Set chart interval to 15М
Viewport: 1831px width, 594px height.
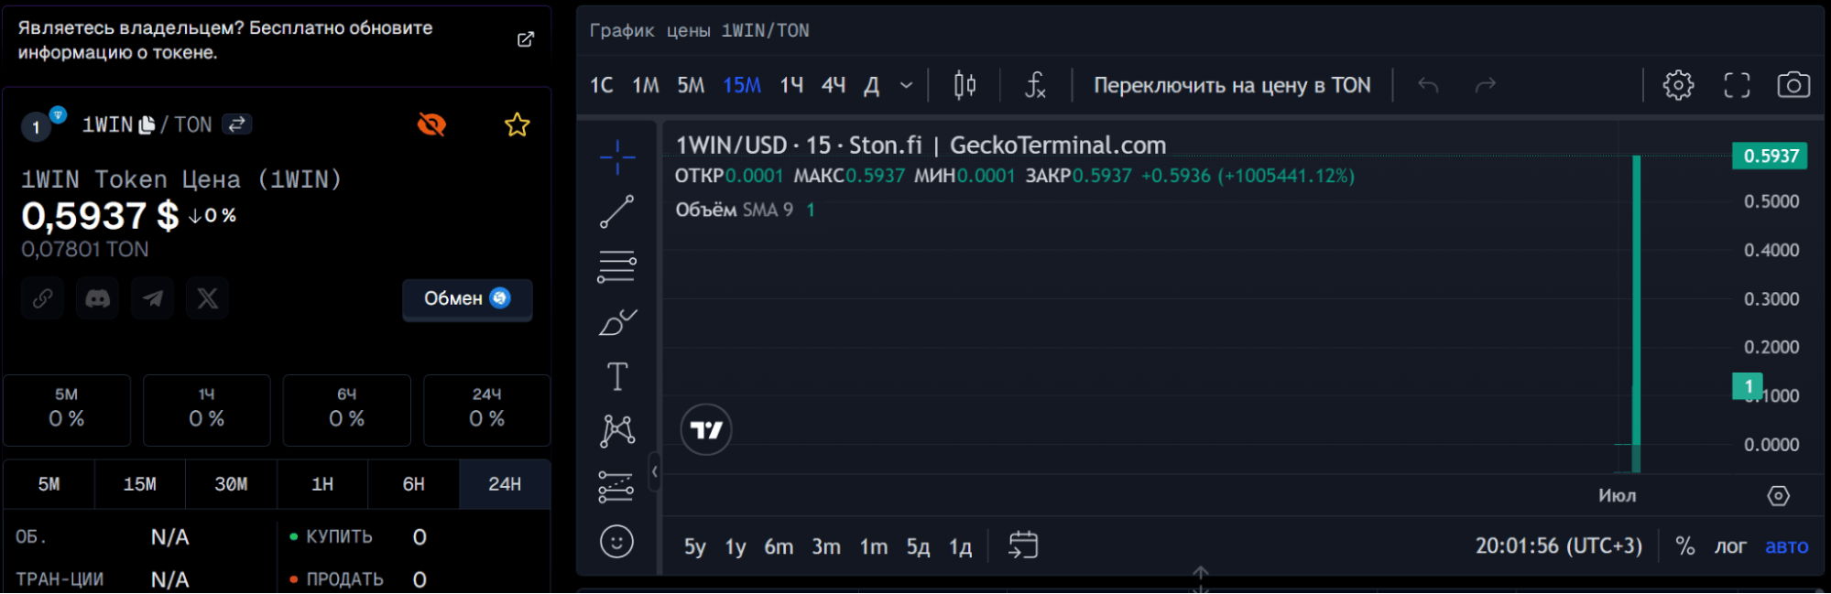742,85
